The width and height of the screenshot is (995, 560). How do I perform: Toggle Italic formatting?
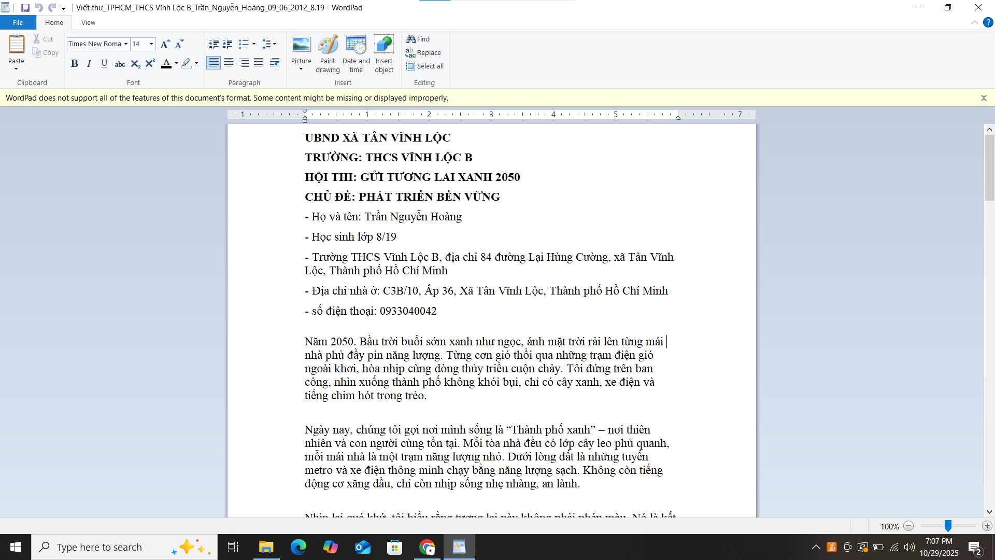click(x=89, y=64)
